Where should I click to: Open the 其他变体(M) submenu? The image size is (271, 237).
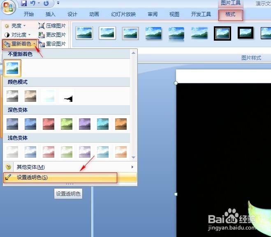70,167
